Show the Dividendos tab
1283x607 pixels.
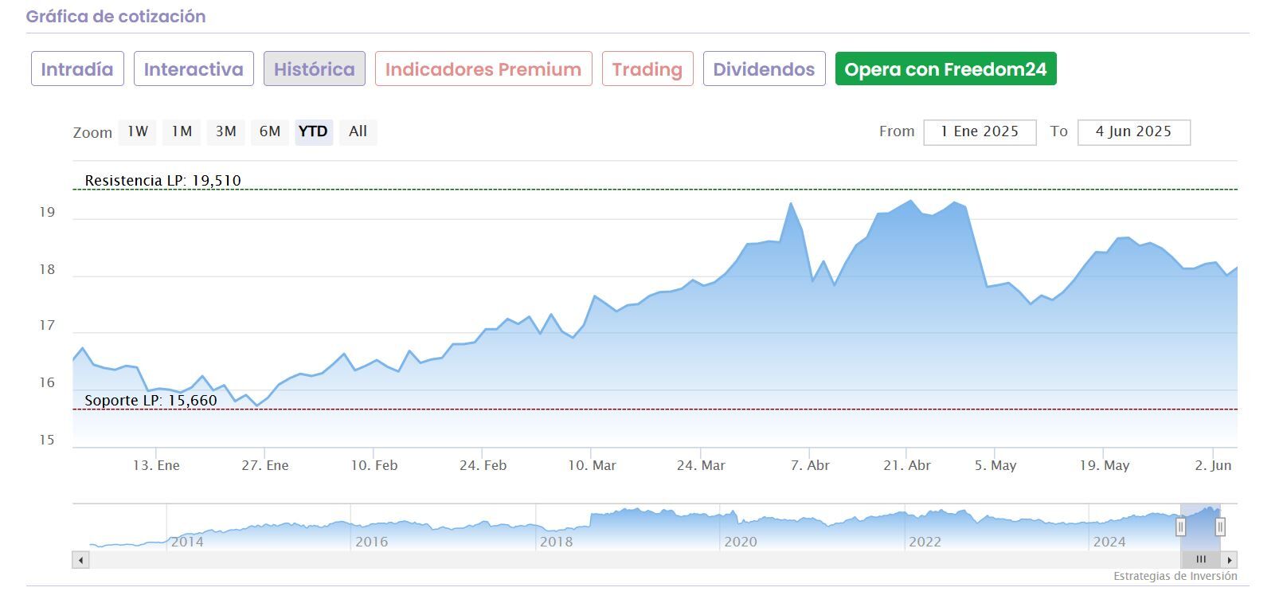(x=764, y=69)
